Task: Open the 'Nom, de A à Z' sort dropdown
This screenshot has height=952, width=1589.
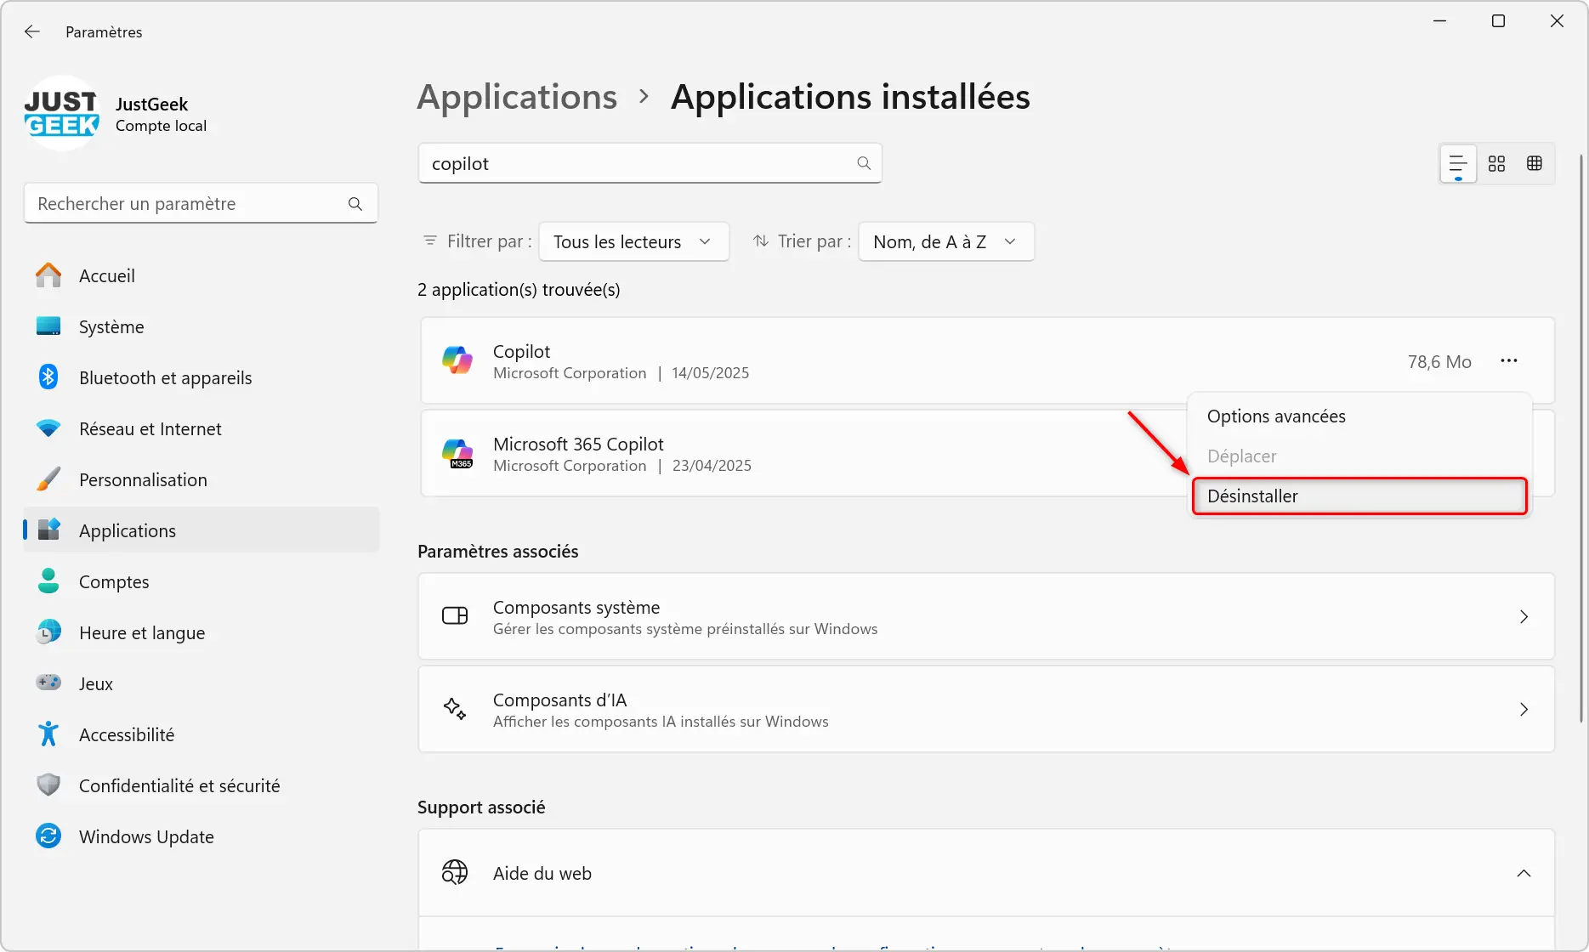Action: [946, 241]
